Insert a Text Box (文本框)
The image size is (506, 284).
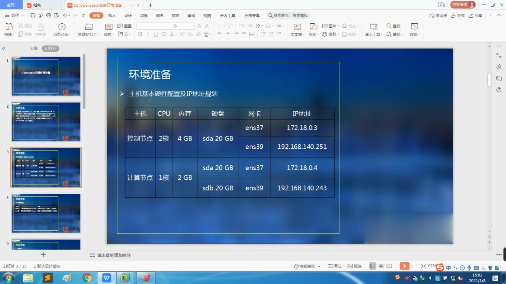point(297,30)
